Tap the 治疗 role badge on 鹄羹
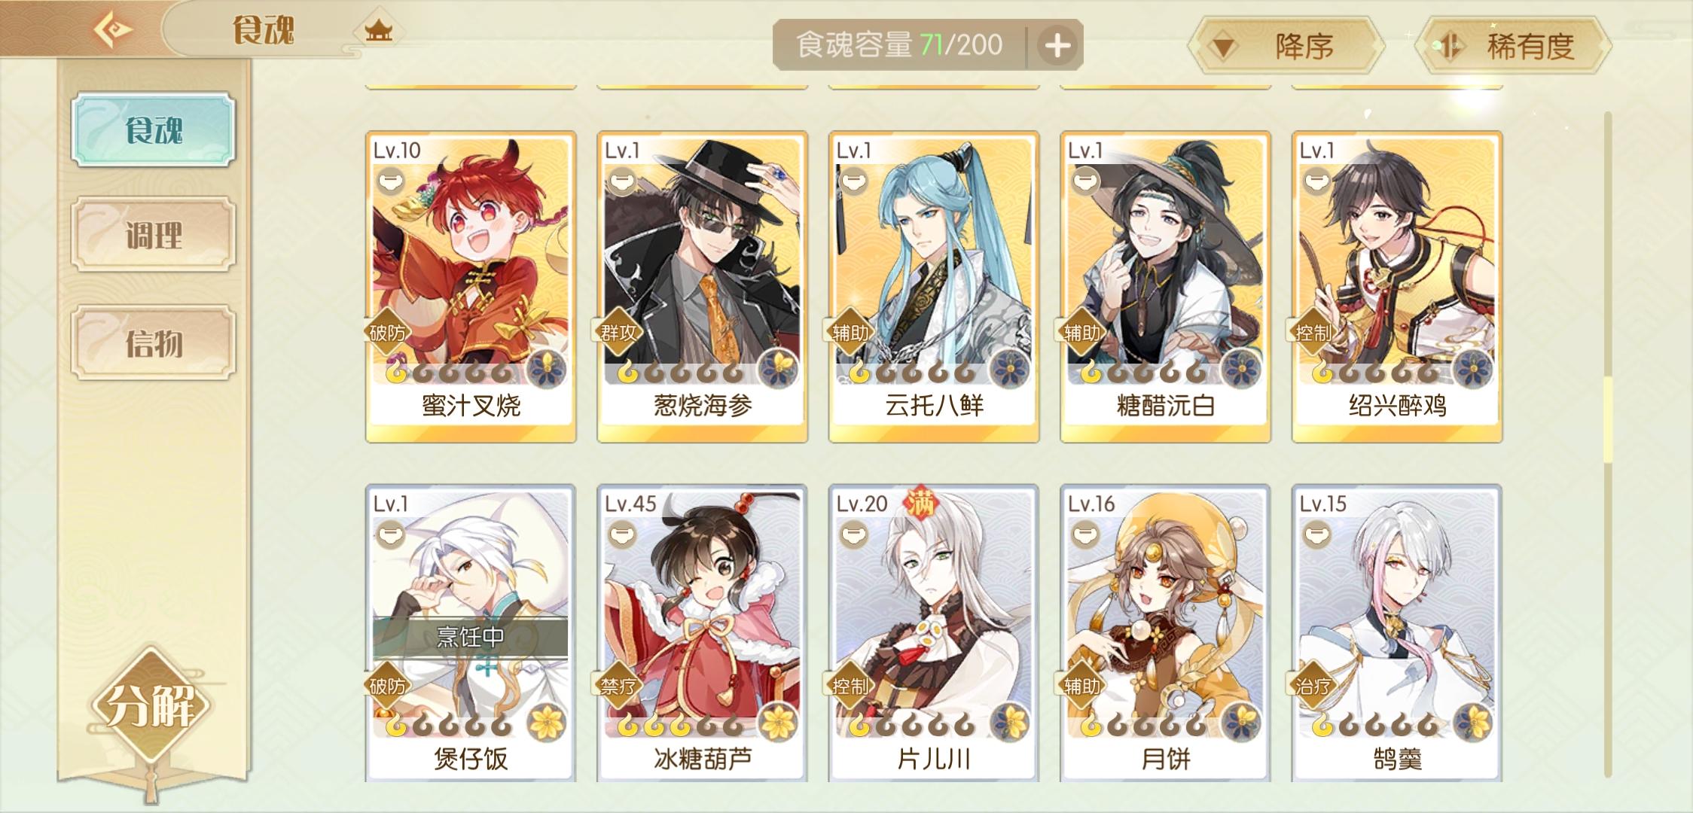Screen dimensions: 1693x813 coord(1313,685)
